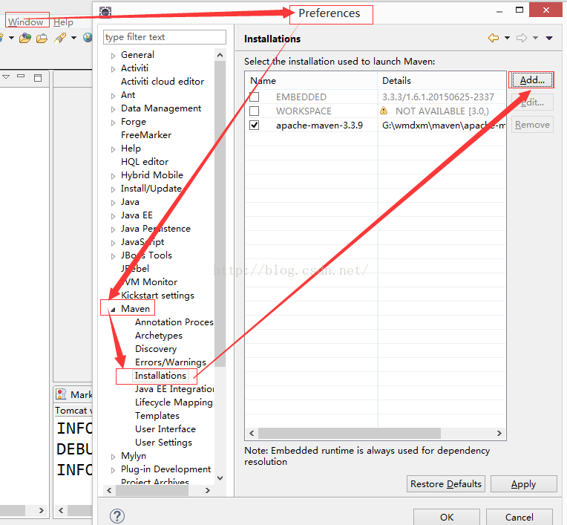Screen dimensions: 567x525
Task: Select the apache-maven-3.3.9 row name
Action: point(319,125)
